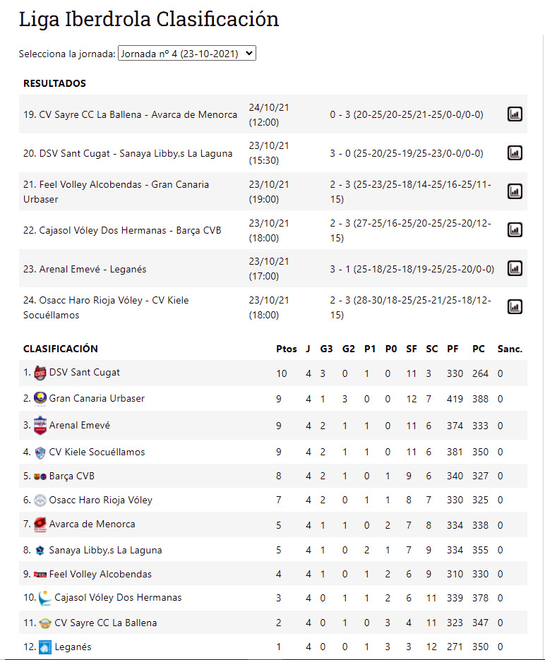The image size is (545, 660).
Task: Click the Cajasol Vóley Dos Hermanas logo
Action: pos(45,598)
